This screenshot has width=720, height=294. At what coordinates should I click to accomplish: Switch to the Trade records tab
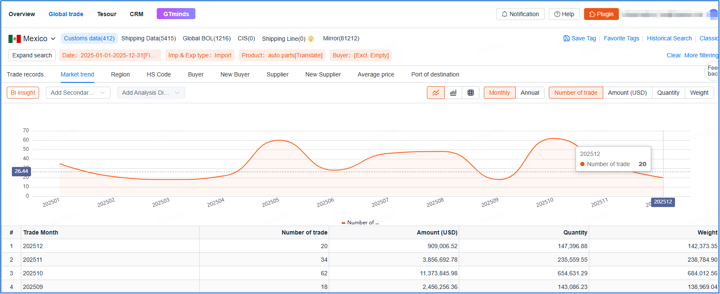[x=25, y=74]
